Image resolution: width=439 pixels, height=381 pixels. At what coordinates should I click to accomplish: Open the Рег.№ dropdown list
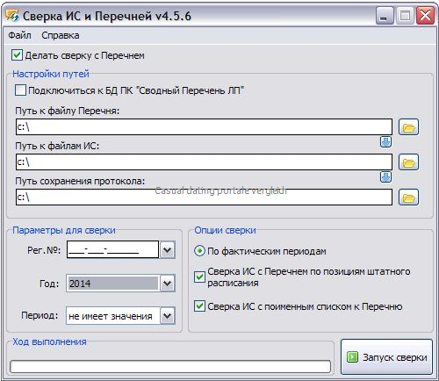pos(168,250)
